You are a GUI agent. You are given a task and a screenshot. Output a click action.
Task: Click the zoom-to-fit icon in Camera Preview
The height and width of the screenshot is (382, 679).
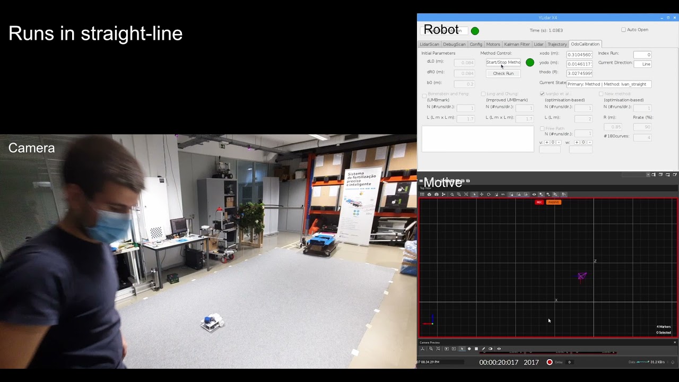pos(438,349)
